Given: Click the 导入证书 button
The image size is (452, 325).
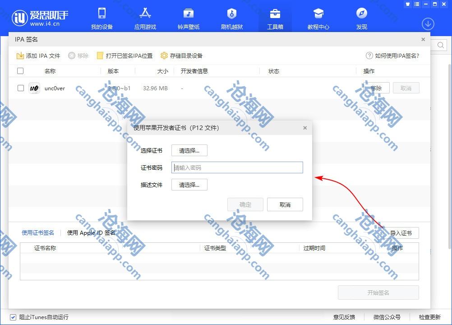Looking at the screenshot, I should coord(401,233).
